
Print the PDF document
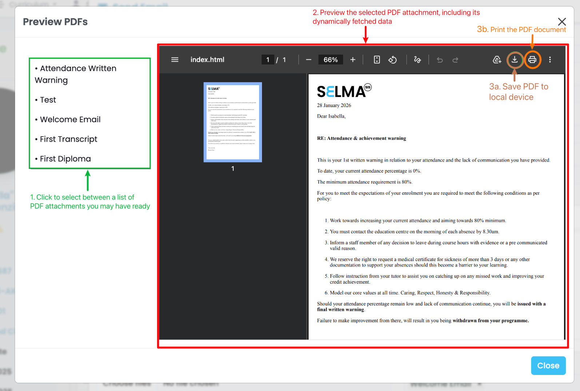(532, 60)
